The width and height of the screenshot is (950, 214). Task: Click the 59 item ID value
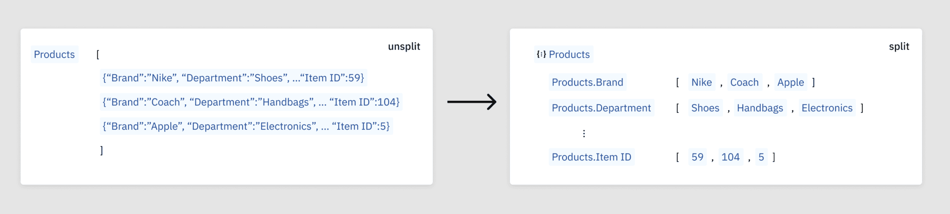click(697, 157)
